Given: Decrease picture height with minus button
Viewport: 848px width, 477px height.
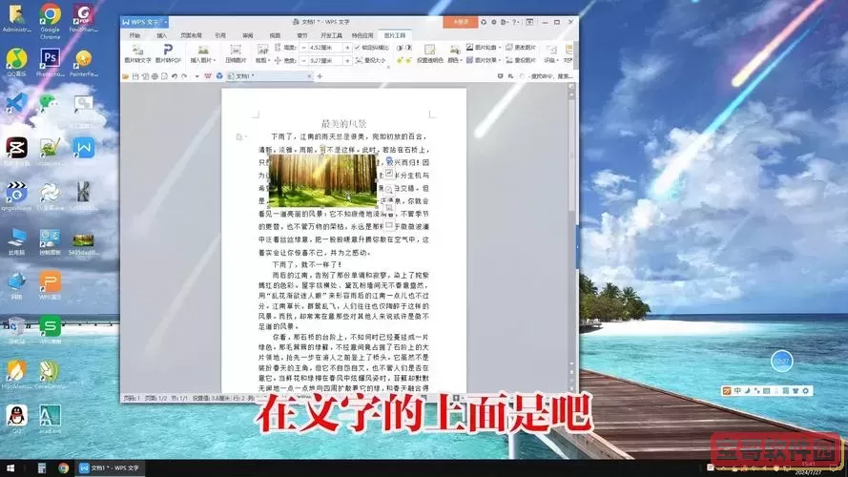Looking at the screenshot, I should click(x=304, y=48).
